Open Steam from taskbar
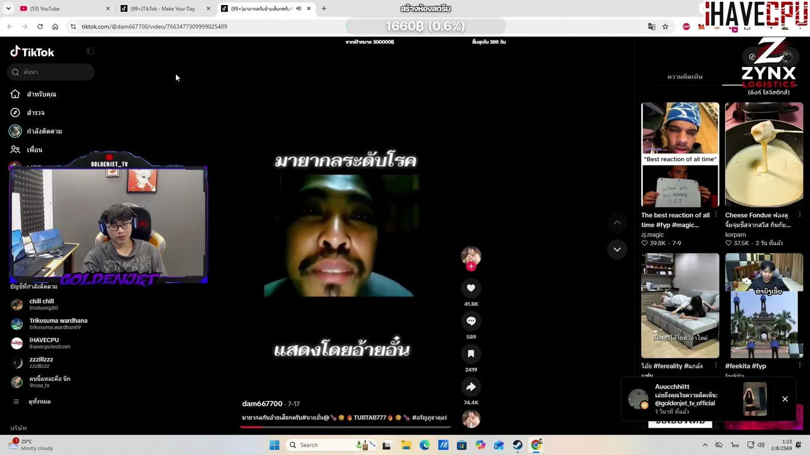This screenshot has width=810, height=455. [518, 445]
